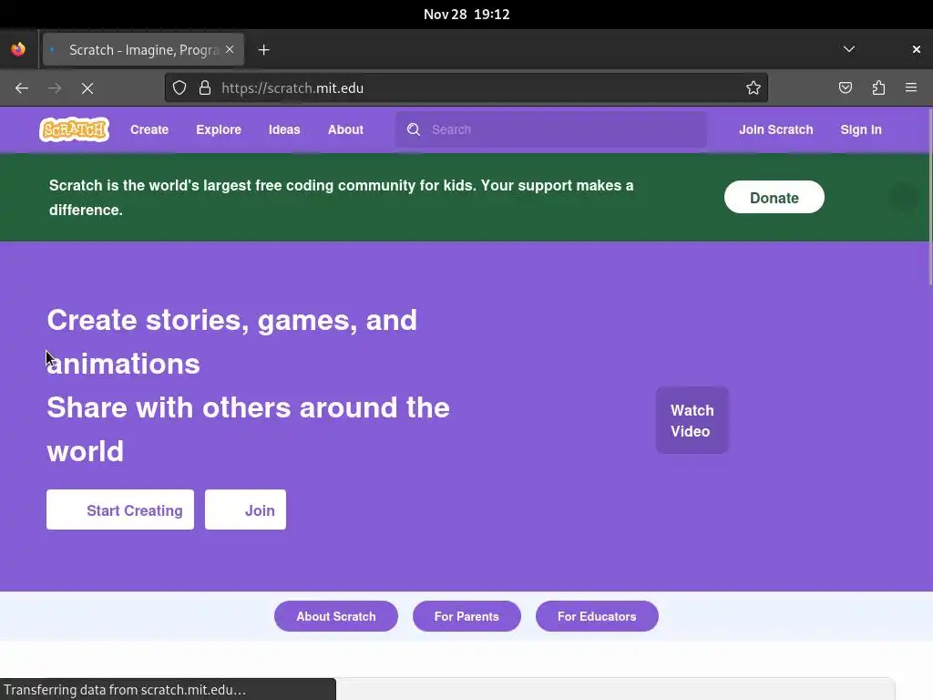Select the For Parents pill
This screenshot has height=700, width=933.
coord(466,616)
